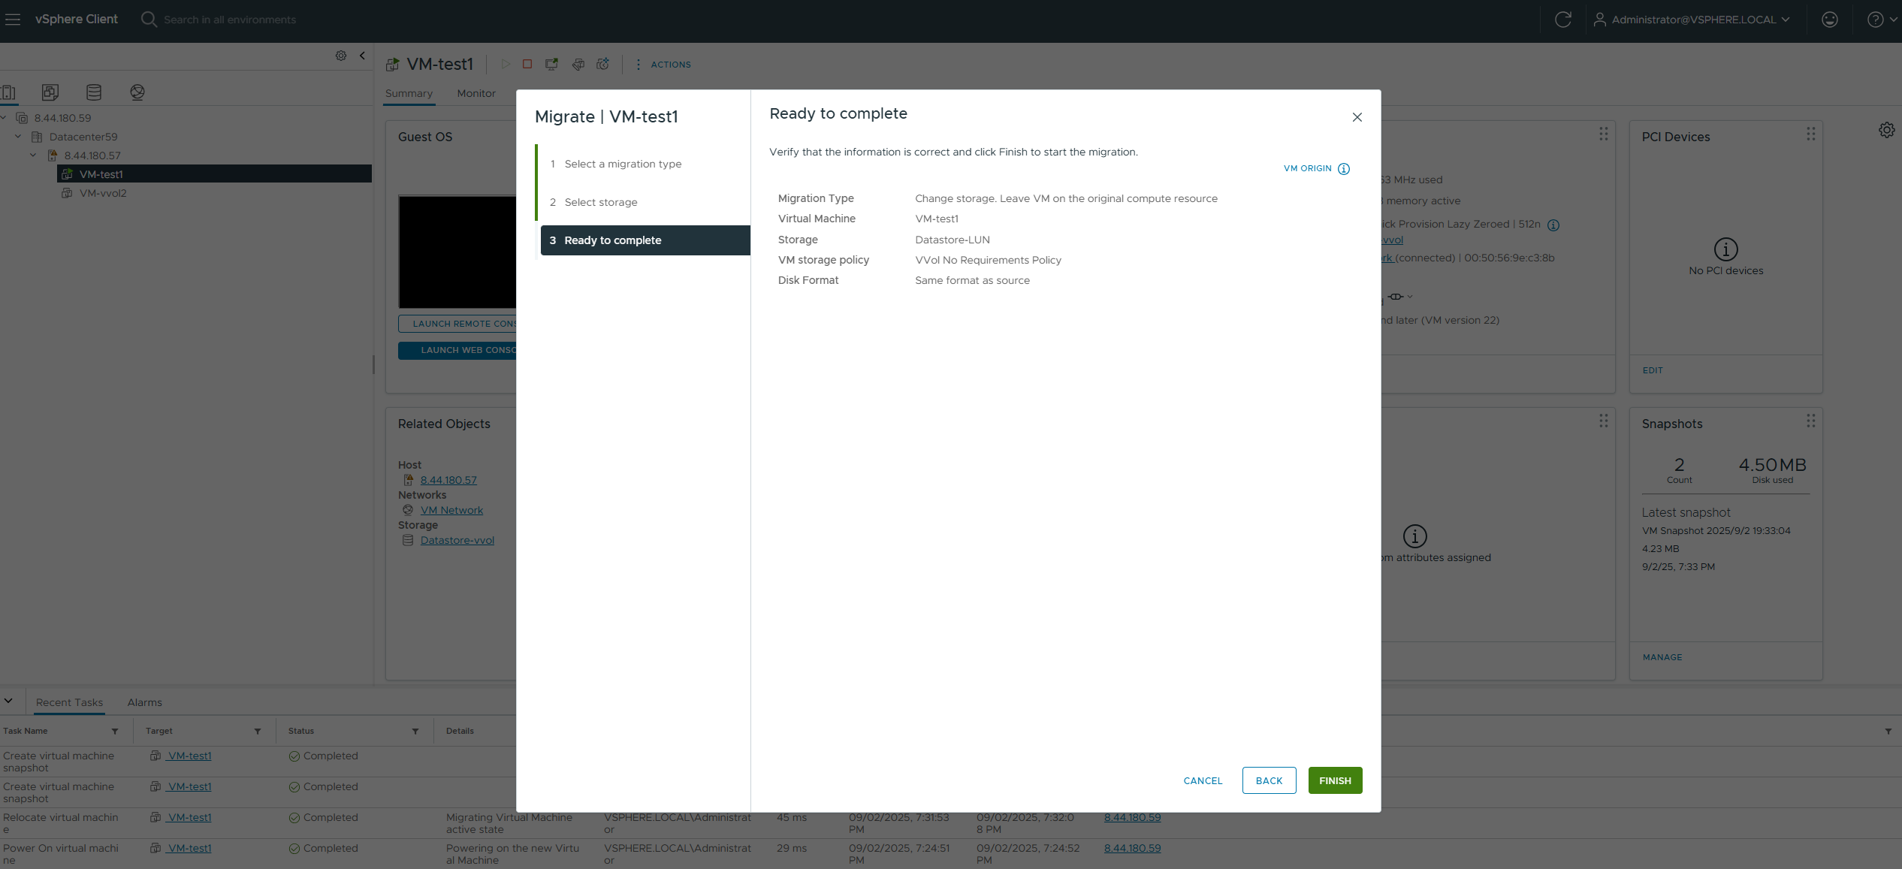The height and width of the screenshot is (869, 1902).
Task: Open the VM ACTIONS menu
Action: (663, 65)
